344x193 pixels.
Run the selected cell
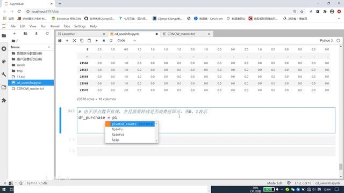[97, 41]
